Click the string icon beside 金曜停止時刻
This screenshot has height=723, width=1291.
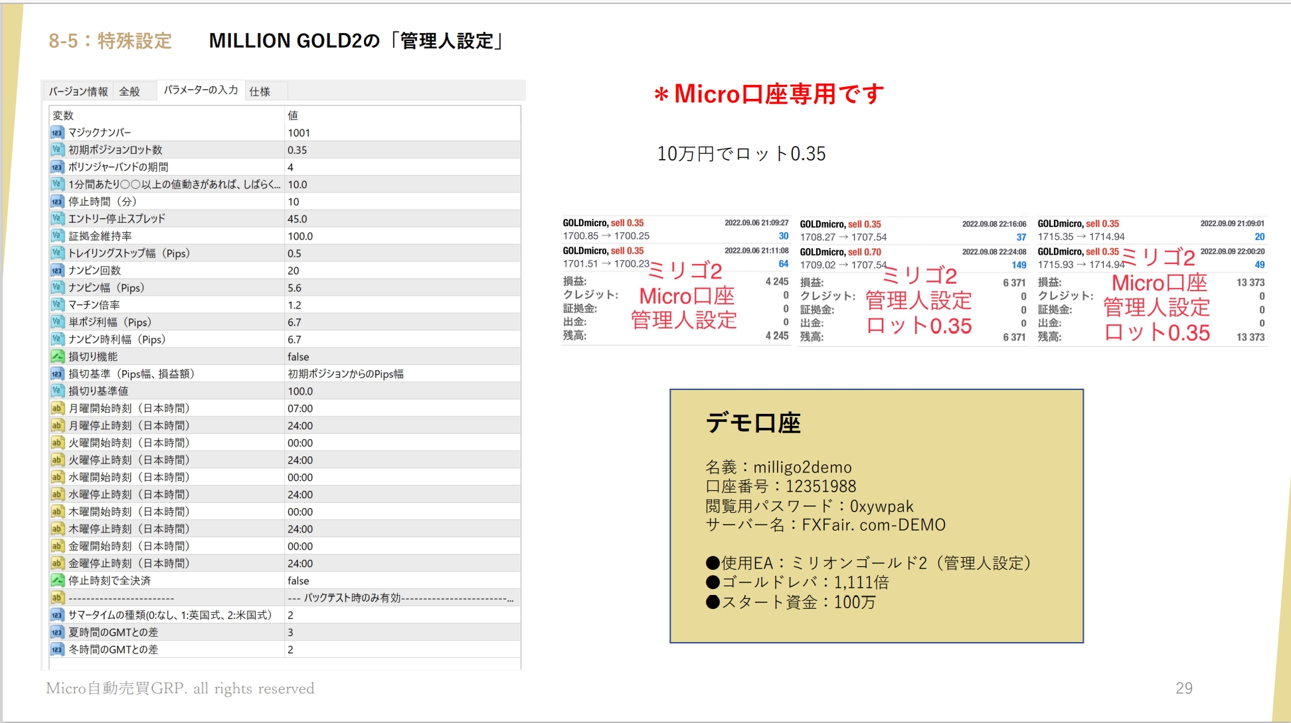(57, 564)
